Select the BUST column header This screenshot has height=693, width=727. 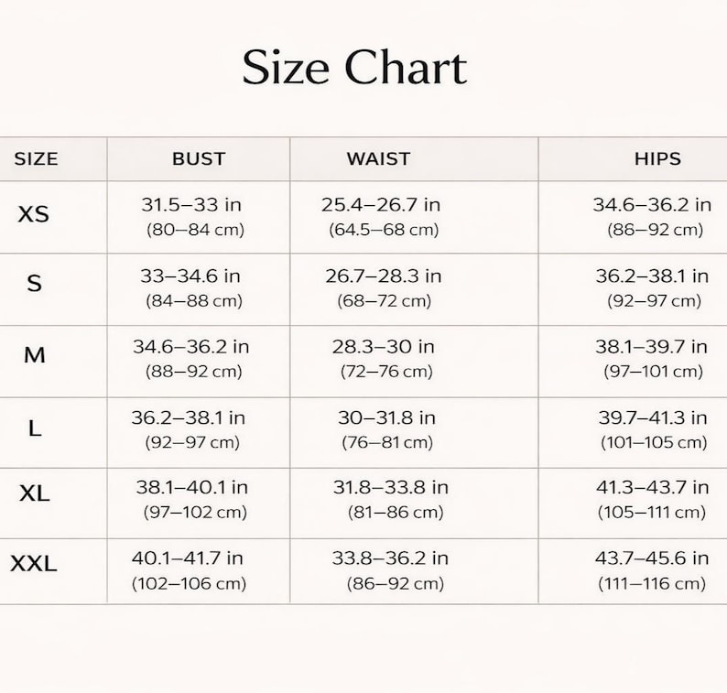[199, 159]
